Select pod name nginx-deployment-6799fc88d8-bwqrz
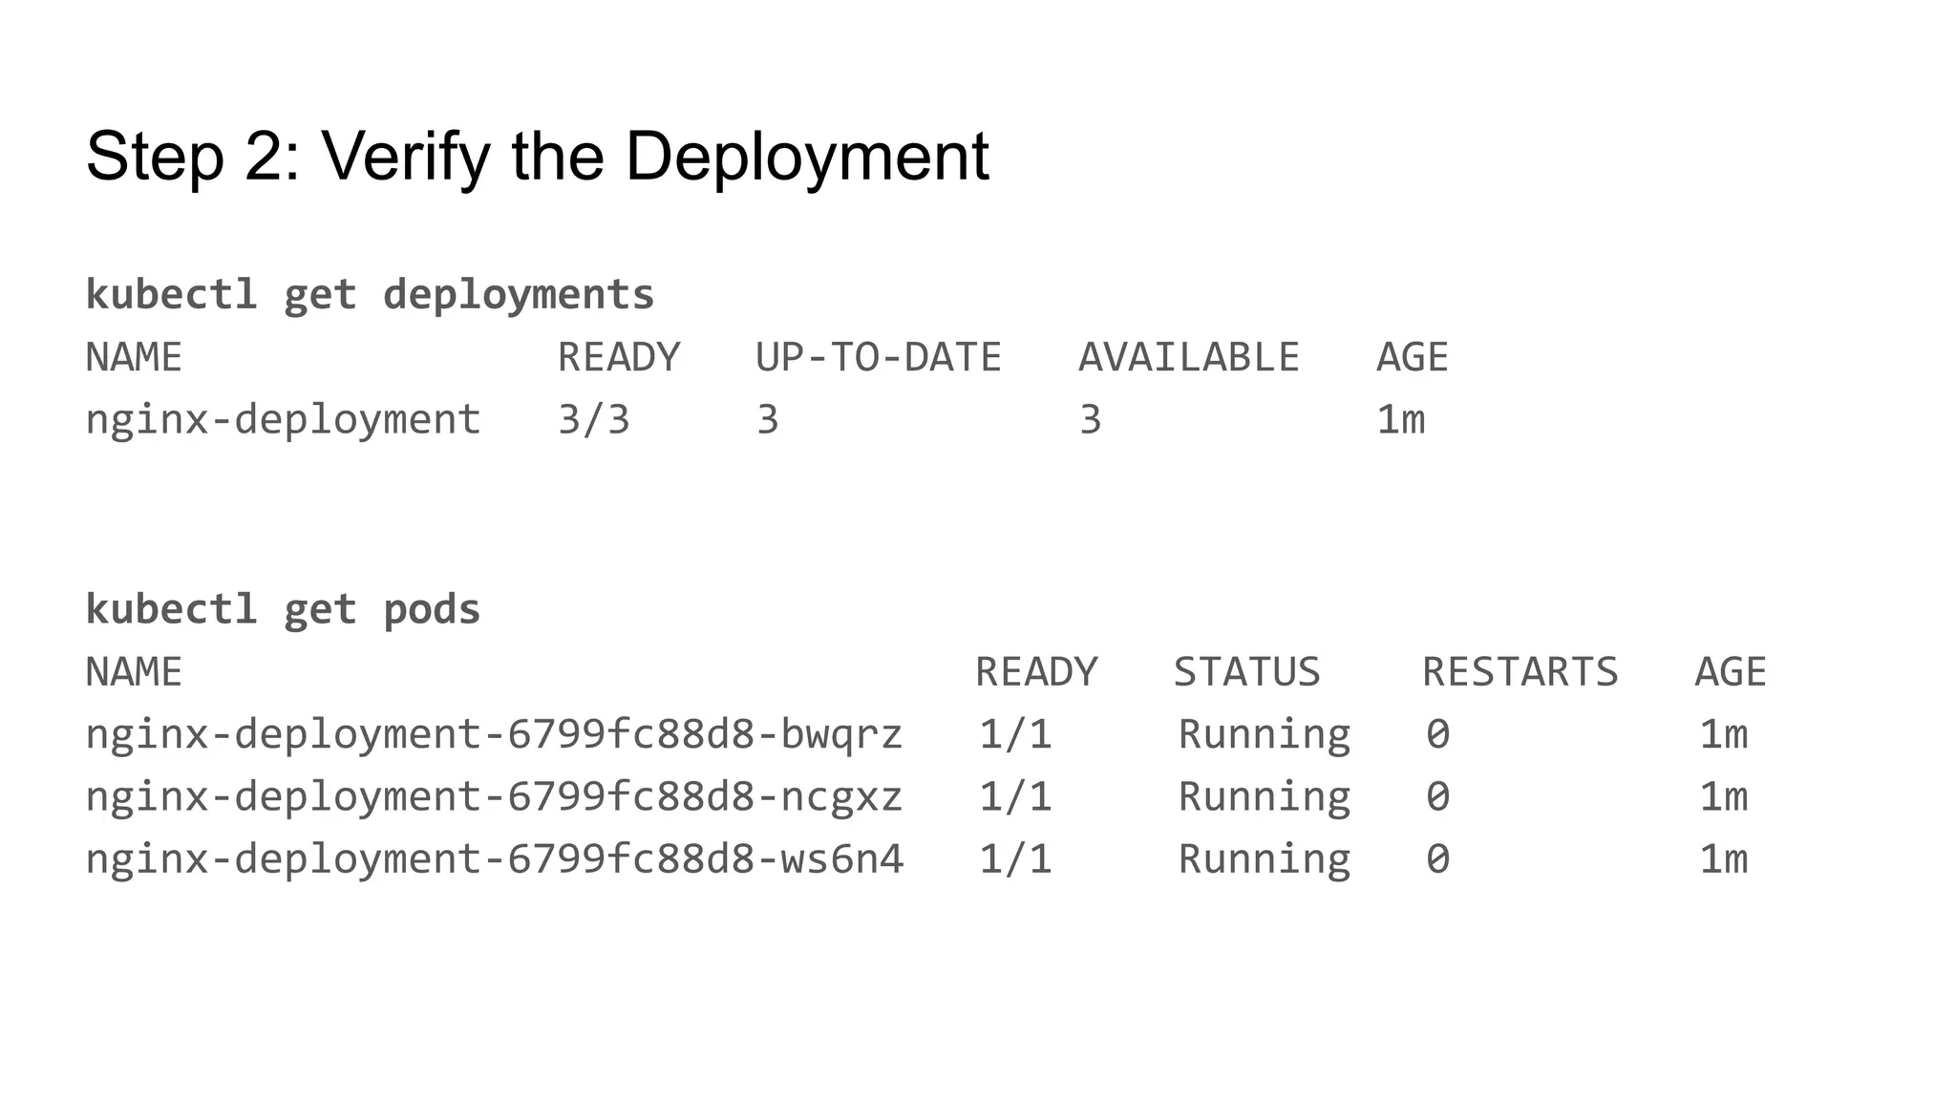The image size is (1956, 1100). (x=494, y=735)
